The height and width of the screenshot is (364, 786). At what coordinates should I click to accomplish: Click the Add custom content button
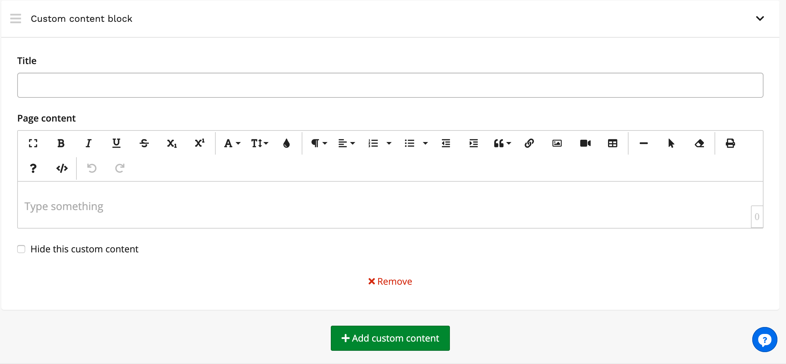(x=390, y=338)
